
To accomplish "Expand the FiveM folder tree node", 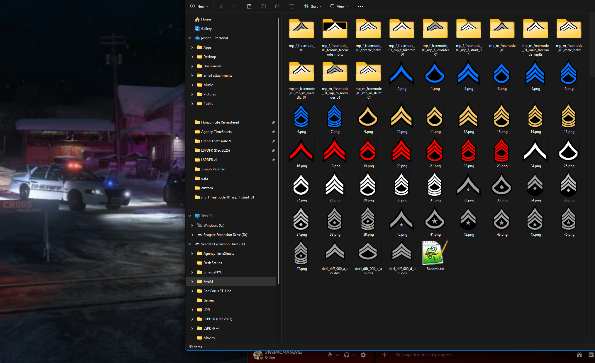I will click(192, 282).
